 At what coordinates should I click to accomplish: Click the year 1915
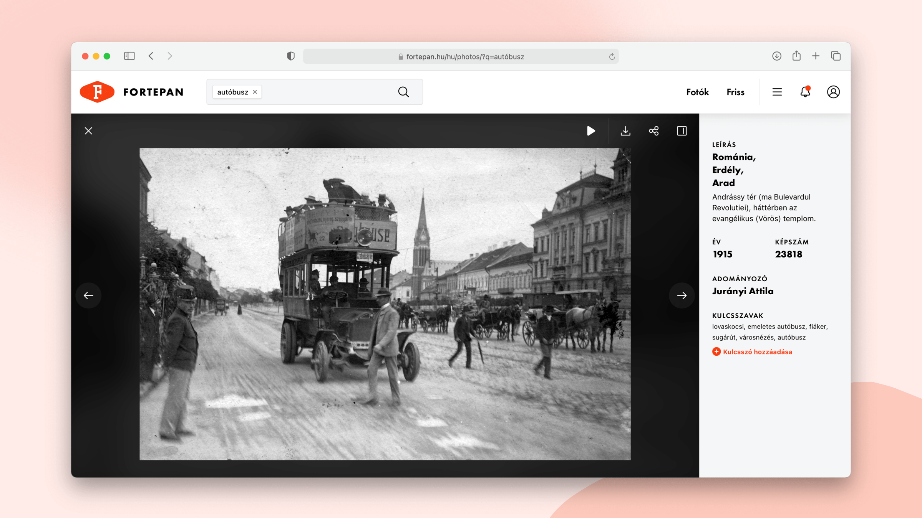tap(722, 254)
